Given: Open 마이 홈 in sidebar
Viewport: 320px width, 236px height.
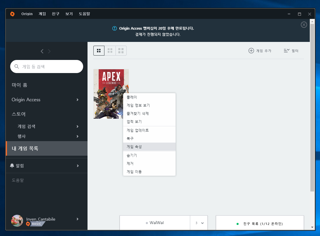Looking at the screenshot, I should tap(19, 85).
